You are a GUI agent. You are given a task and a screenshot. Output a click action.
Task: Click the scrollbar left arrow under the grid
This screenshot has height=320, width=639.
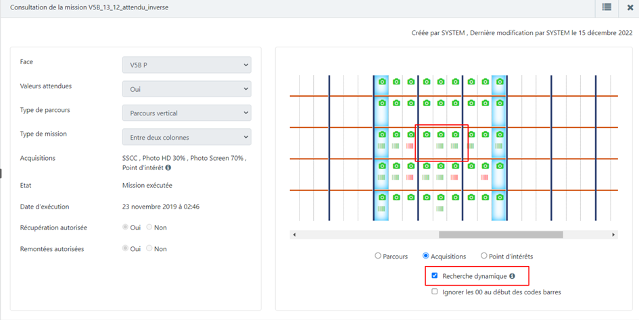point(295,235)
